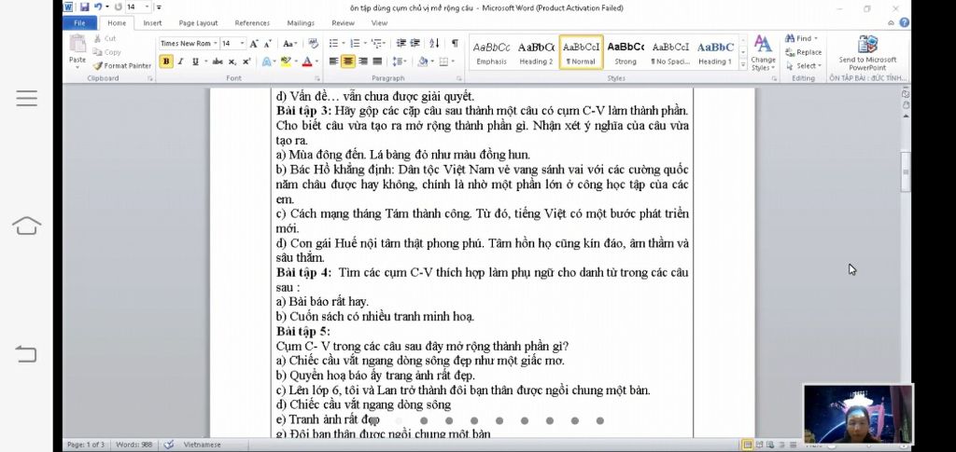Viewport: 956px width, 452px height.
Task: Toggle Underline formatting
Action: tap(196, 62)
